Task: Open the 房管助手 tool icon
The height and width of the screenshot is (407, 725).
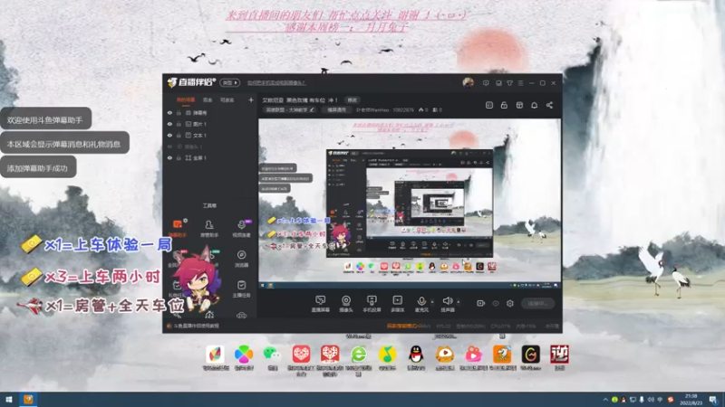Action: (209, 228)
